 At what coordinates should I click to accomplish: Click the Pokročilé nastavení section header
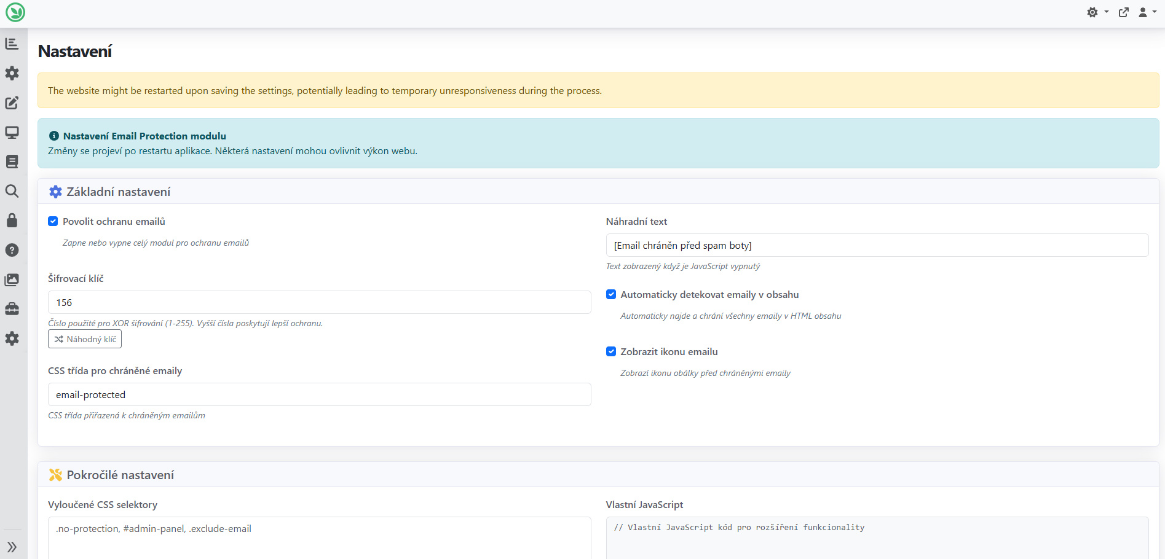pos(598,475)
